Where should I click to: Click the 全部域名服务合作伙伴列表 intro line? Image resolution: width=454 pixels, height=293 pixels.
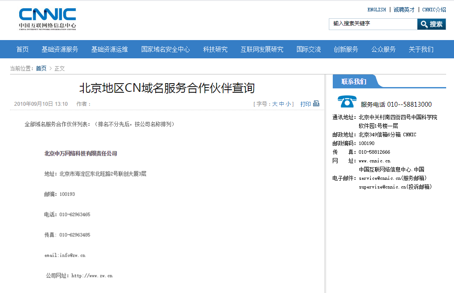pyautogui.click(x=100, y=124)
